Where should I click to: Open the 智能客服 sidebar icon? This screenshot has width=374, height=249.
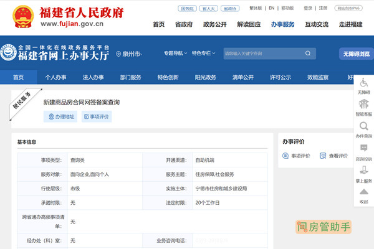coord(364,105)
